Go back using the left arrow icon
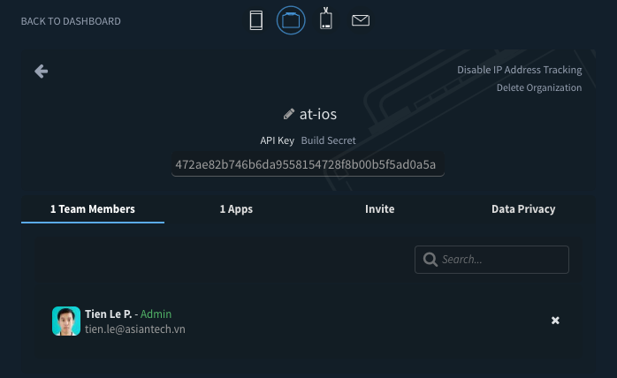The image size is (617, 378). [x=41, y=72]
